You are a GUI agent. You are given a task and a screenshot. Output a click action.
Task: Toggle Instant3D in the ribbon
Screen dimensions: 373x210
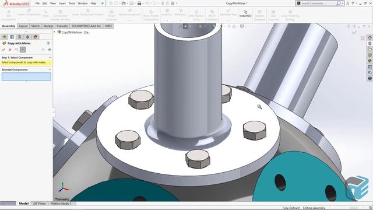[x=245, y=14]
